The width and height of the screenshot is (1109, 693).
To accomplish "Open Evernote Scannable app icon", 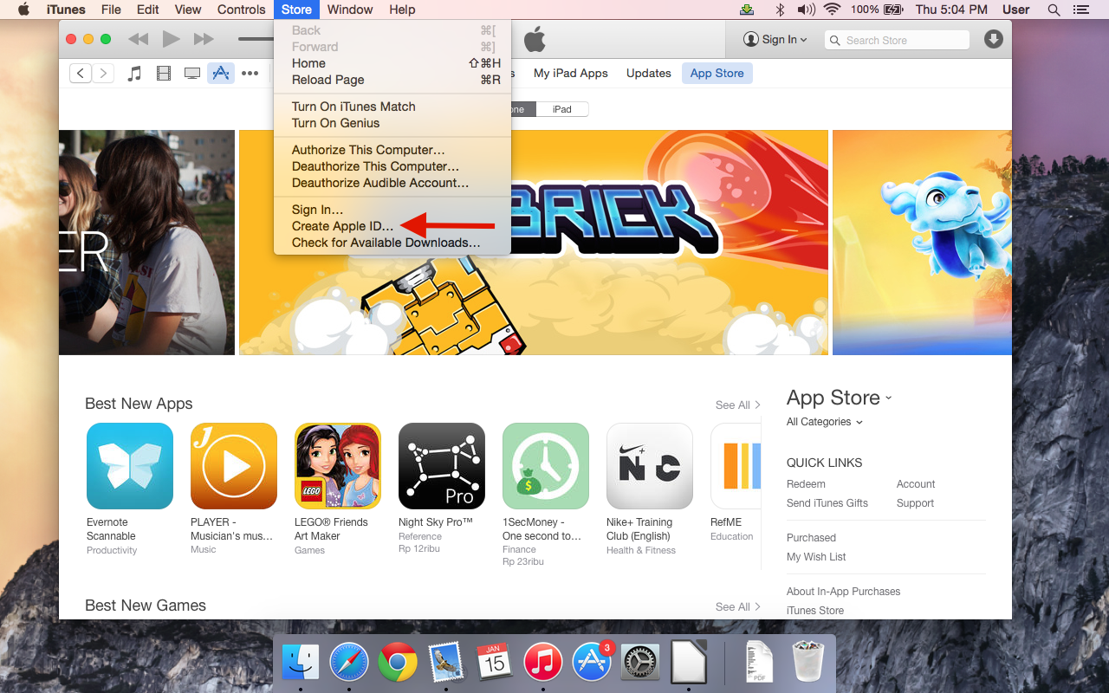I will click(x=130, y=466).
